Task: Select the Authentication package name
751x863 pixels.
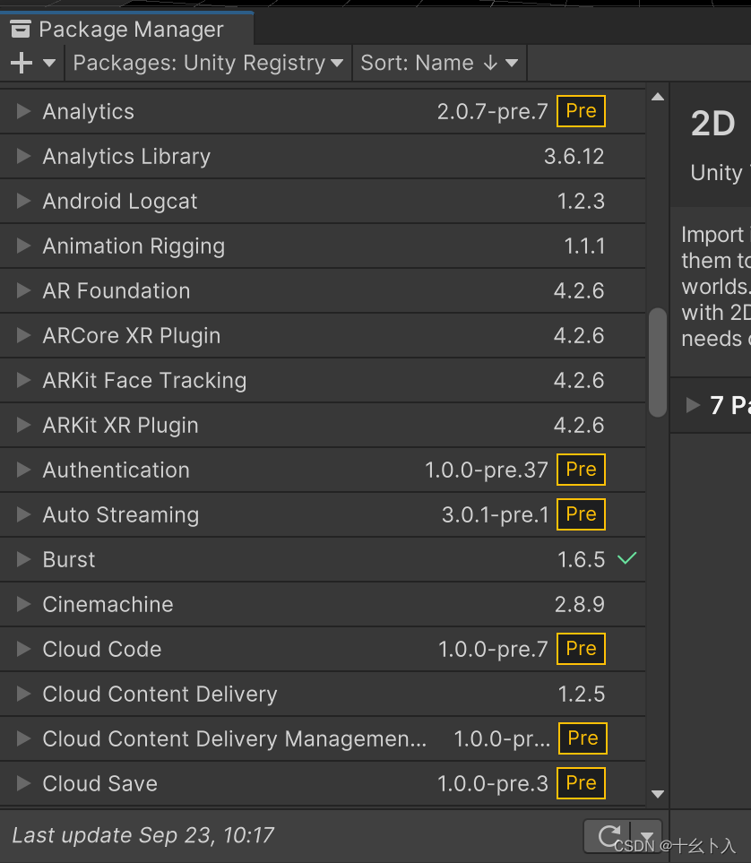Action: pos(117,470)
